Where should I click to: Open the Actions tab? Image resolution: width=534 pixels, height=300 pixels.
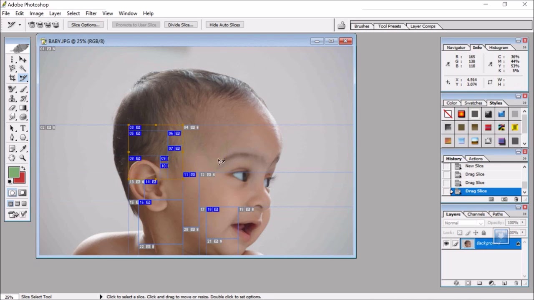tap(476, 159)
